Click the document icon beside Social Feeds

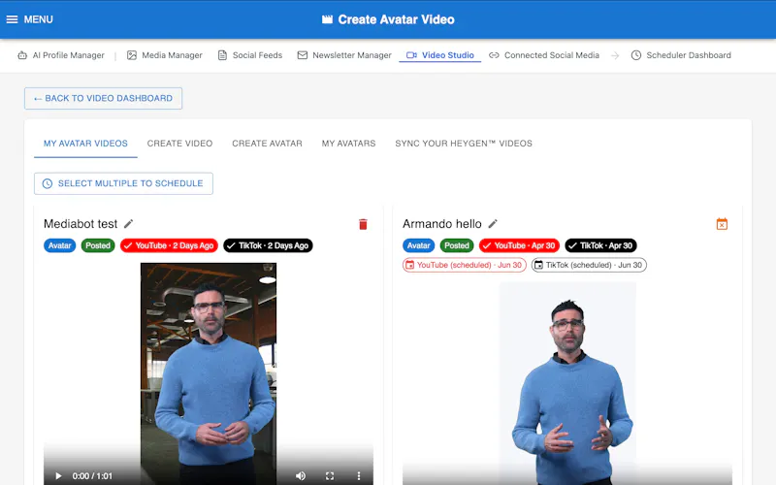pyautogui.click(x=223, y=55)
